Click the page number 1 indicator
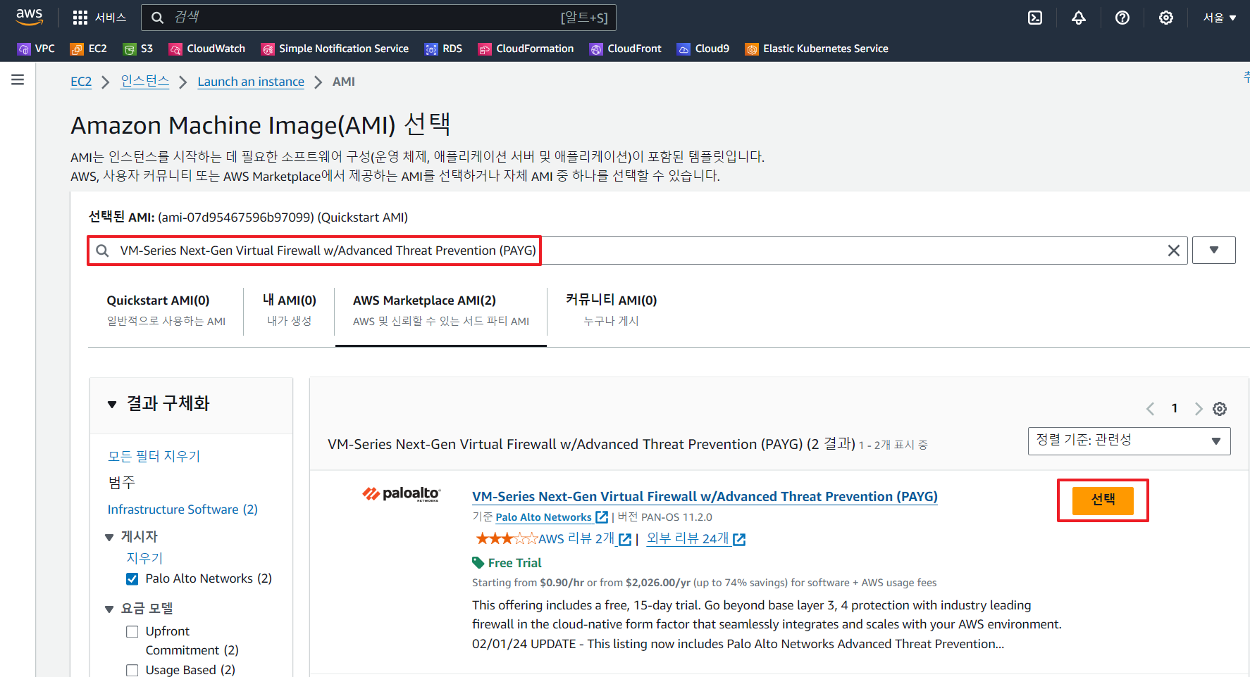 (x=1175, y=409)
